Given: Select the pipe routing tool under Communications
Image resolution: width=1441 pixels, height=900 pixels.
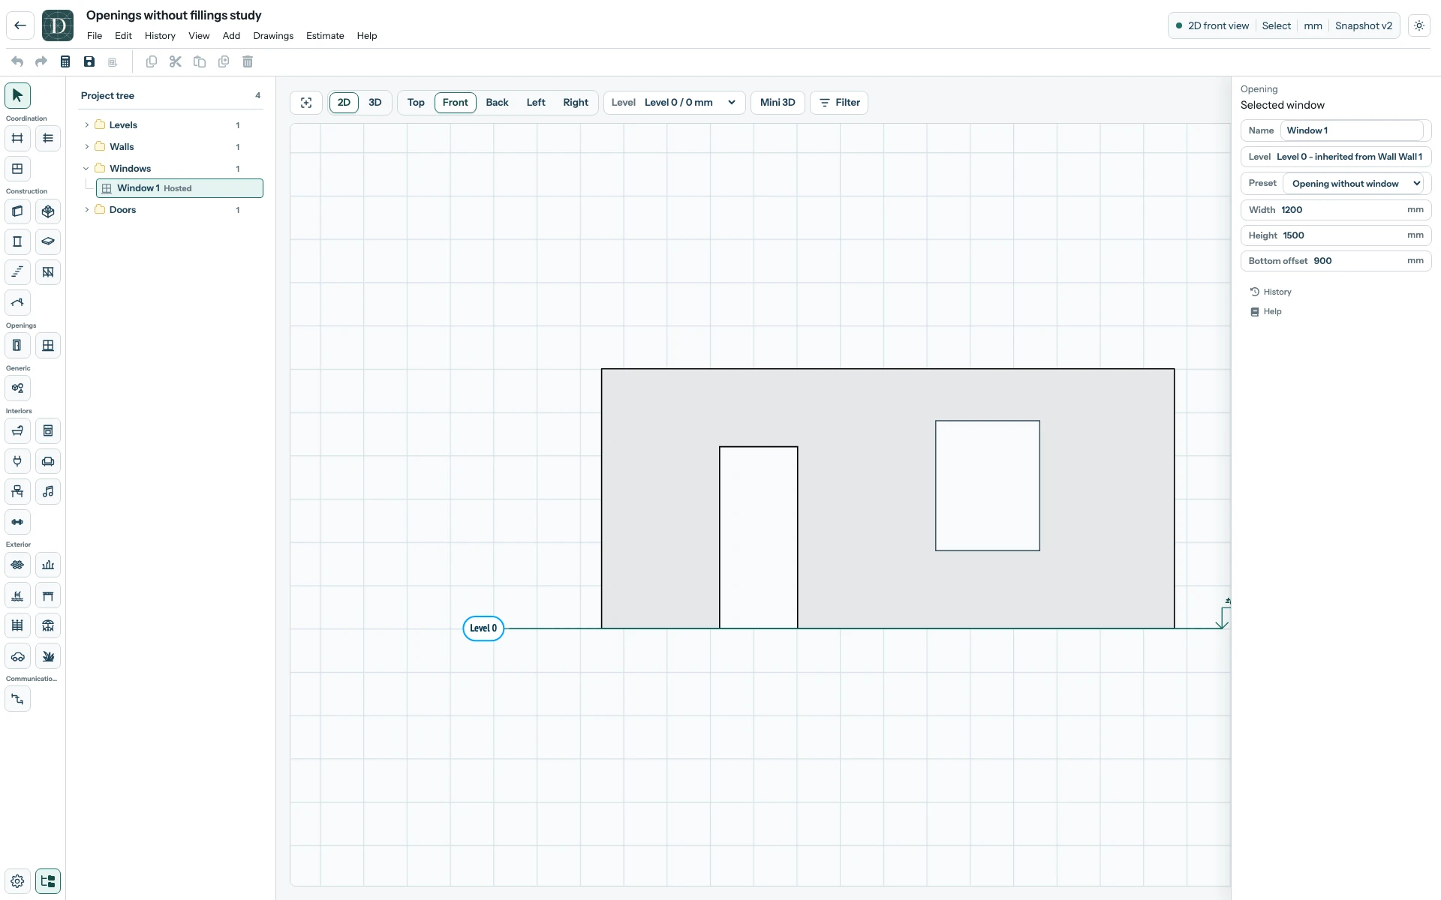Looking at the screenshot, I should click(x=17, y=699).
